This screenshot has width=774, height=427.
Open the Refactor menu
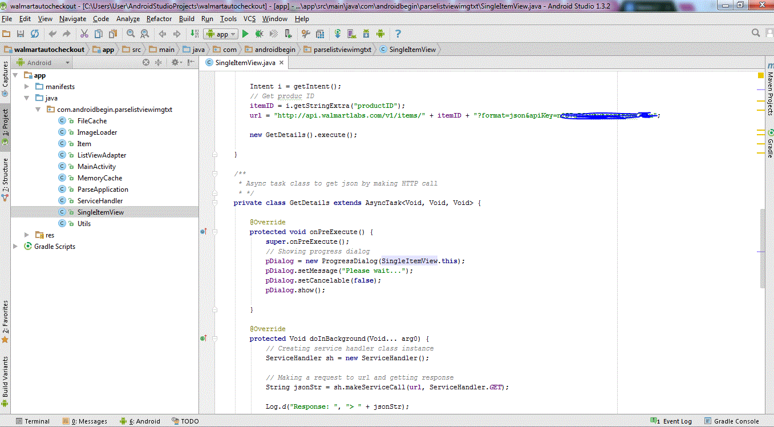click(159, 19)
